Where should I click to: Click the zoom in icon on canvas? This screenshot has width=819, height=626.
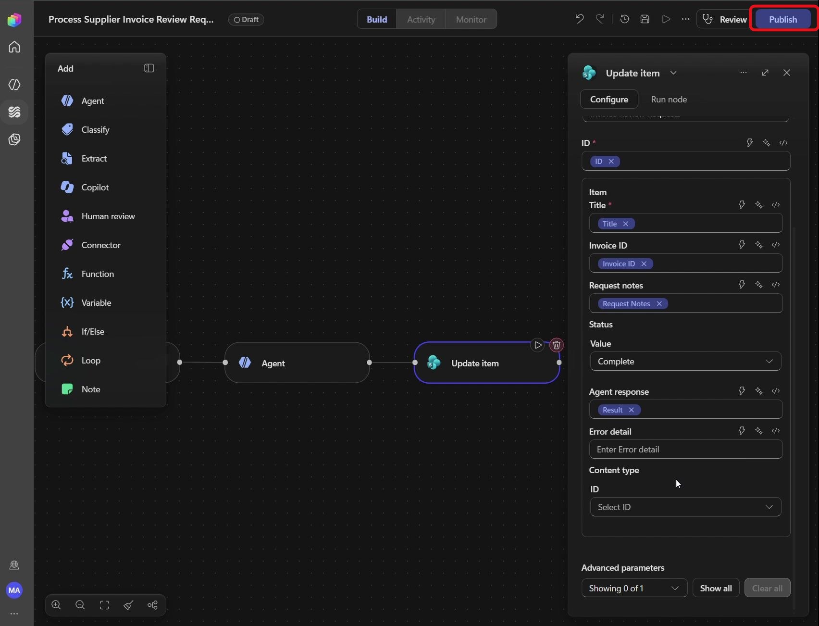click(x=56, y=605)
